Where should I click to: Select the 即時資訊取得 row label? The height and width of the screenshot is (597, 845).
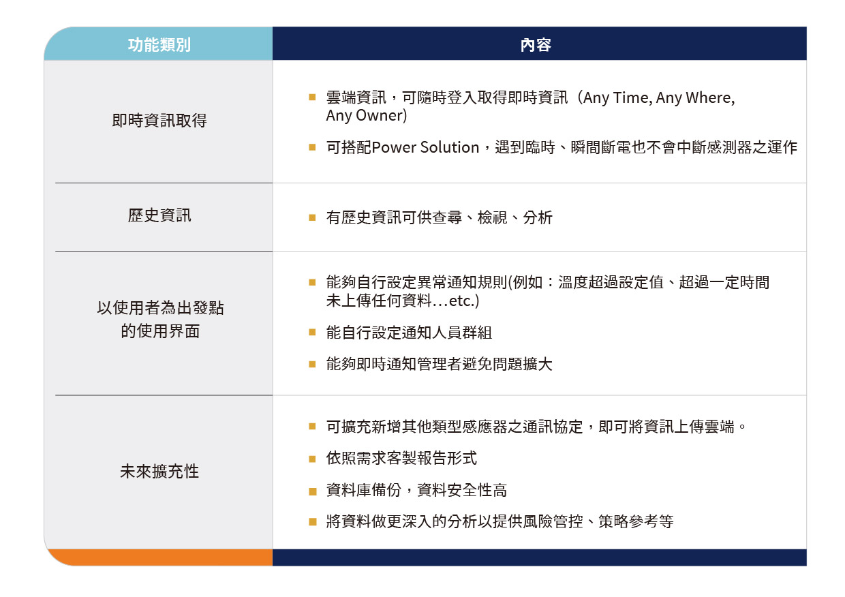pos(159,121)
